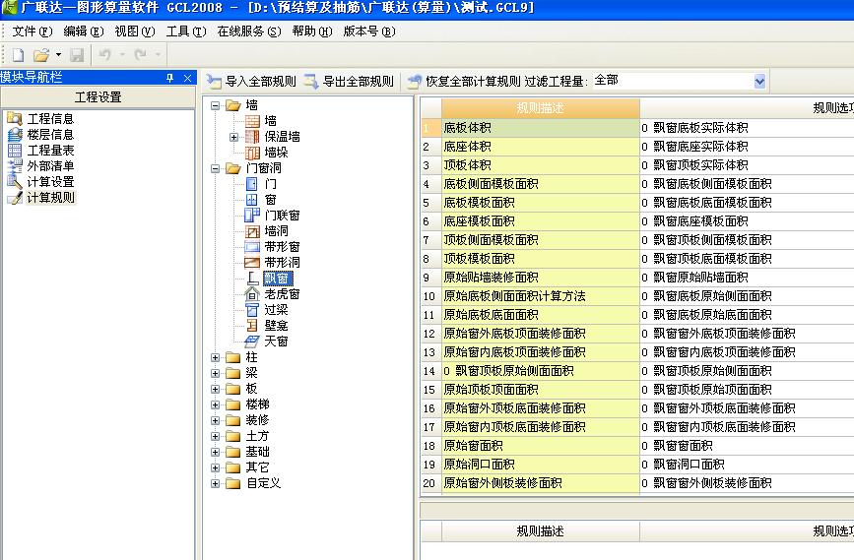The height and width of the screenshot is (560, 854).
Task: Collapse the 墙 folder node
Action: pyautogui.click(x=216, y=105)
